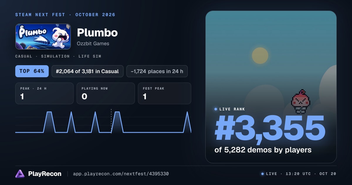The height and width of the screenshot is (185, 352).
Task: Click the app.playrecon.com/nextfest/4395330 URL
Action: click(x=121, y=174)
